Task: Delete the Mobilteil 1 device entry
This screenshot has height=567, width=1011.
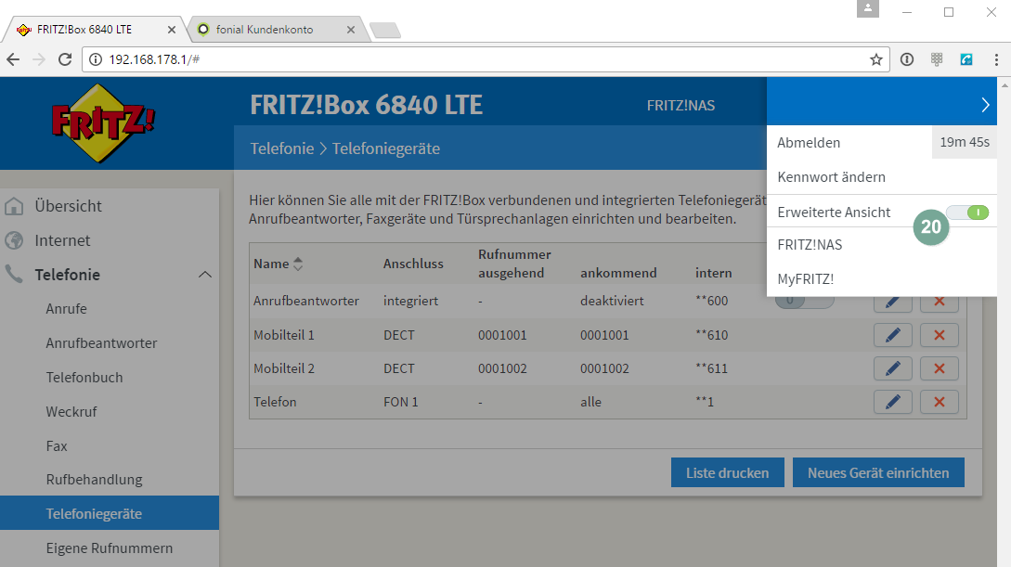Action: (x=939, y=335)
